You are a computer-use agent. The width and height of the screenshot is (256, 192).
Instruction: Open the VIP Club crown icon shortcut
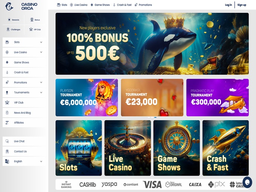(31, 29)
